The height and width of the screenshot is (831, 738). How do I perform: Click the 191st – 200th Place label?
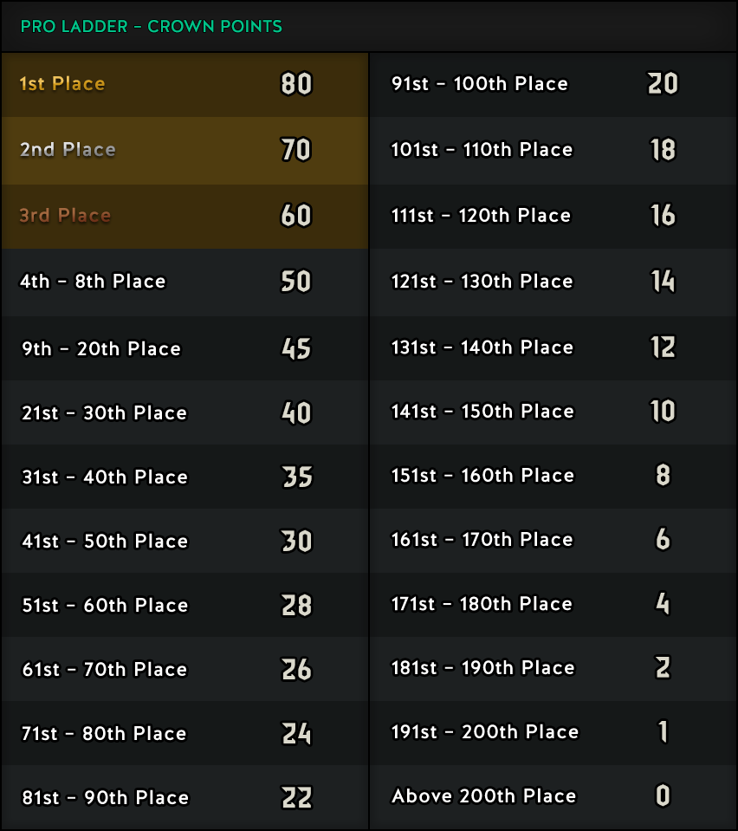(485, 732)
